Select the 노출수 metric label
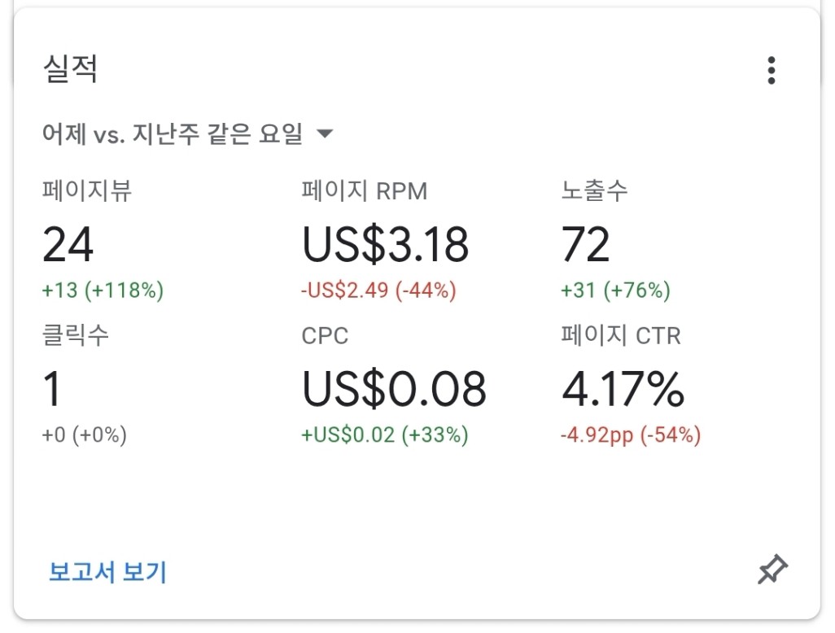Screen dimensions: 835x633 (594, 190)
